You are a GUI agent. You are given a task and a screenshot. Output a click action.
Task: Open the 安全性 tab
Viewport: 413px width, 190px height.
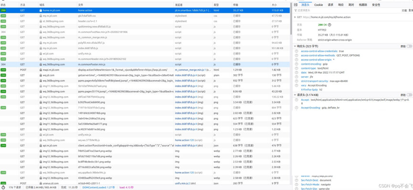click(376, 5)
